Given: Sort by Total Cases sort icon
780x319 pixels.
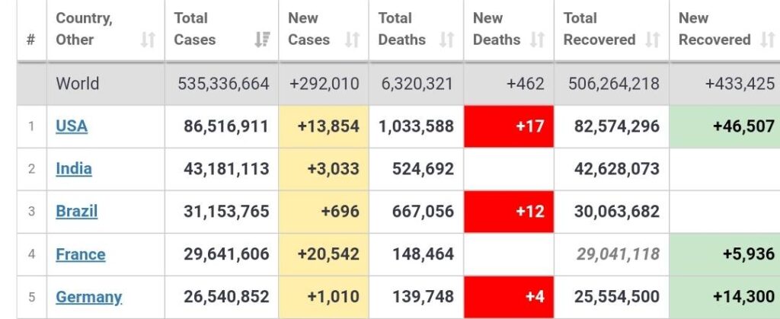Looking at the screenshot, I should pos(263,40).
